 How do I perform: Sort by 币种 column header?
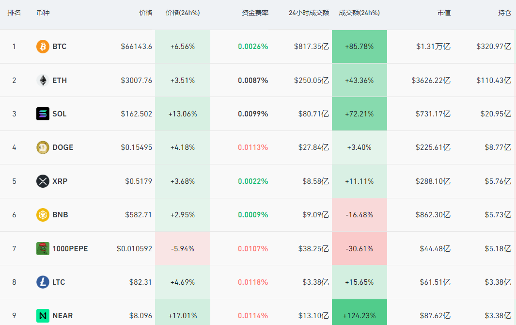(43, 13)
